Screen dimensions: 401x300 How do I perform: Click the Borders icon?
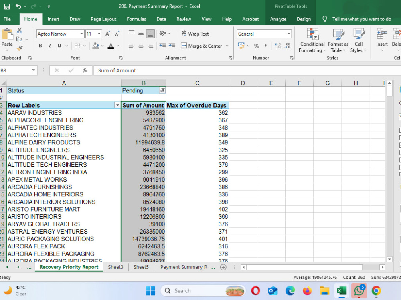tap(77, 46)
